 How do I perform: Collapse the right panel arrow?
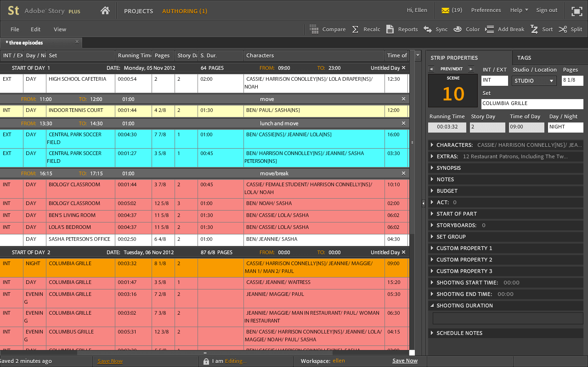click(424, 203)
